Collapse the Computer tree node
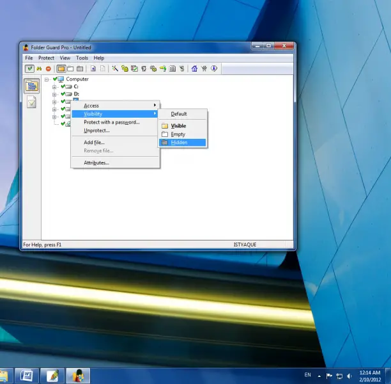 click(x=47, y=80)
